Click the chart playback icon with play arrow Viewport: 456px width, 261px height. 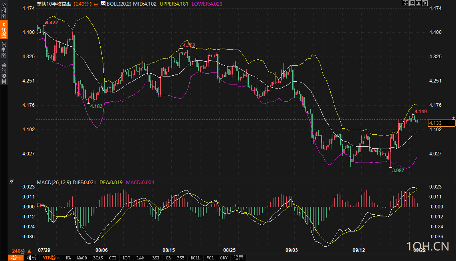[x=419, y=3]
